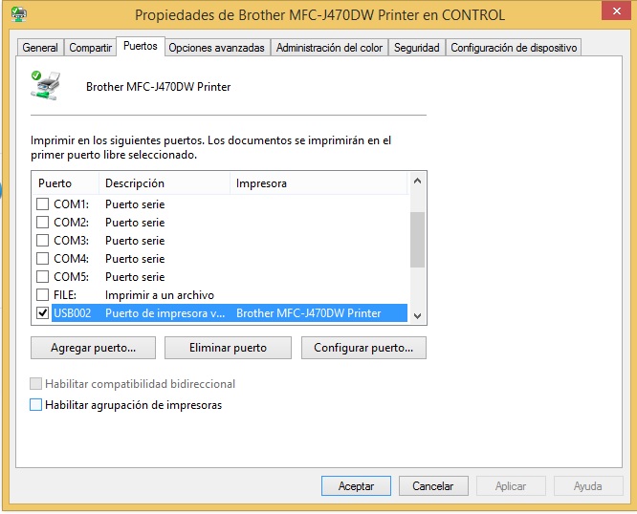Check the COM1 port checkbox

(42, 204)
